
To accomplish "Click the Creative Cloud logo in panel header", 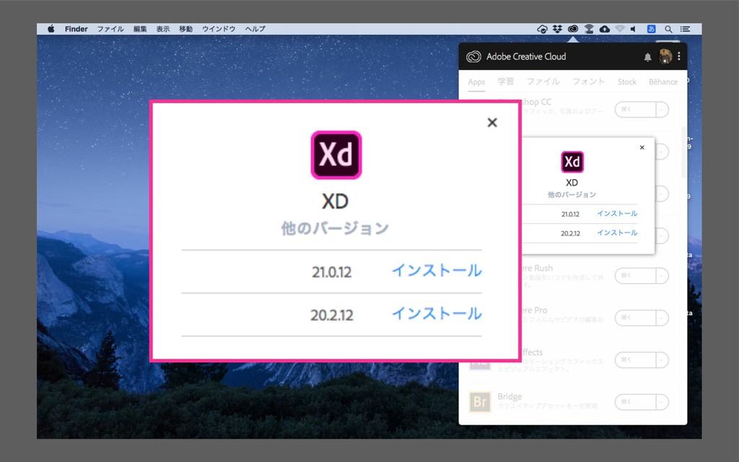I will tap(473, 56).
